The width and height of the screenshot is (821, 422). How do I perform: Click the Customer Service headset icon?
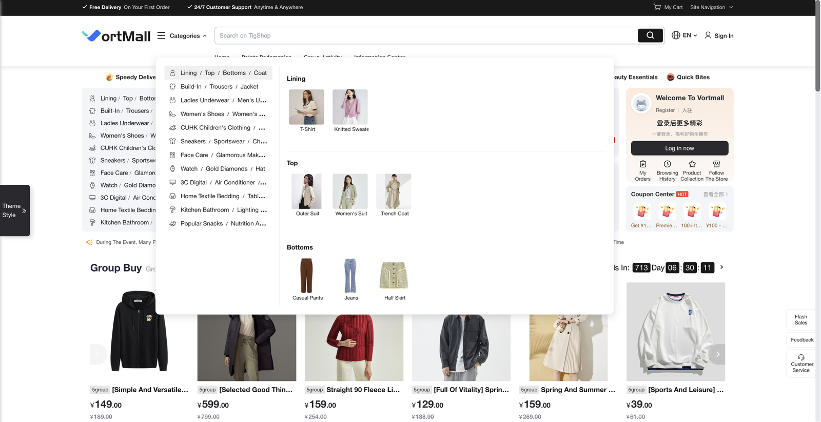click(x=800, y=357)
